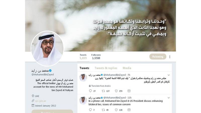Select the Tweets tab
Image resolution: width=201 pixels, height=113 pixels.
coord(84,68)
